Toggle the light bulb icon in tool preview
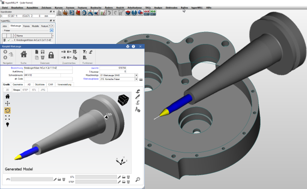Screen dimensions: 307x189 click(8, 124)
